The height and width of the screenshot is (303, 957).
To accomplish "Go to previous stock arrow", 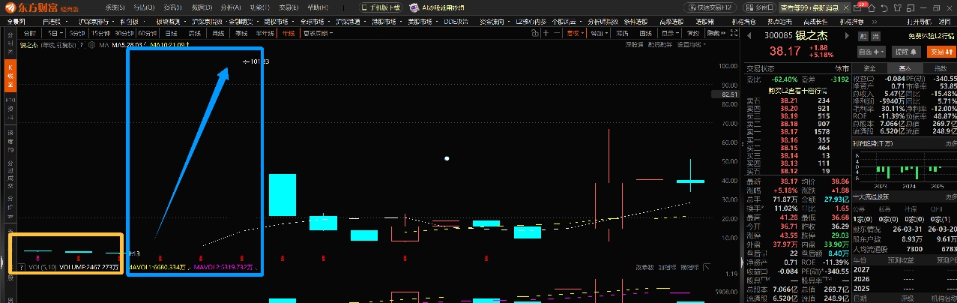I will click(749, 35).
